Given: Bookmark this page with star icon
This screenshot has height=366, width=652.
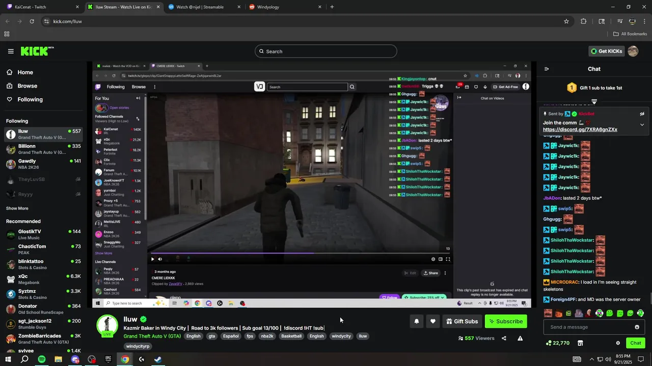Looking at the screenshot, I should point(566,21).
